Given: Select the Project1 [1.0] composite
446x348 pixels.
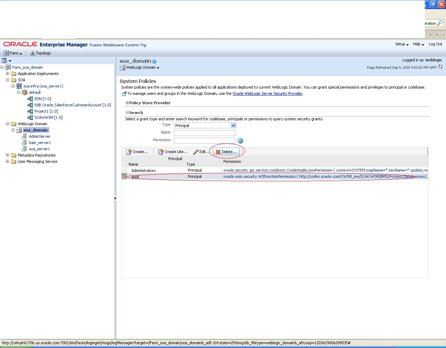Looking at the screenshot, I should coord(46,111).
